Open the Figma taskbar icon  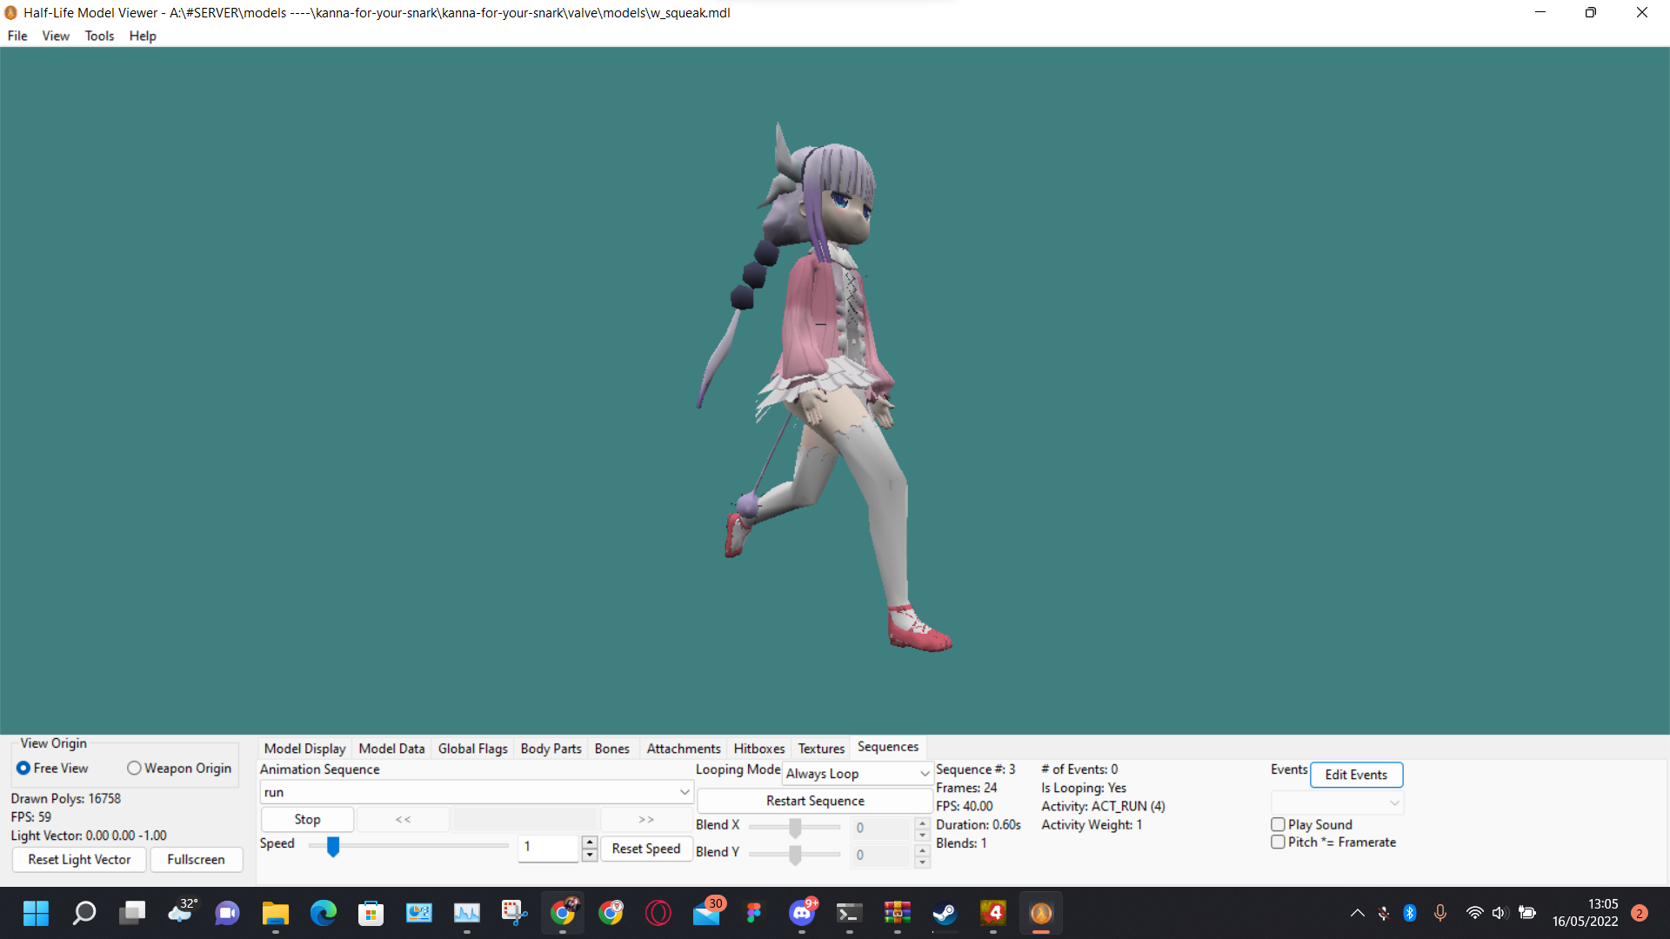tap(754, 913)
